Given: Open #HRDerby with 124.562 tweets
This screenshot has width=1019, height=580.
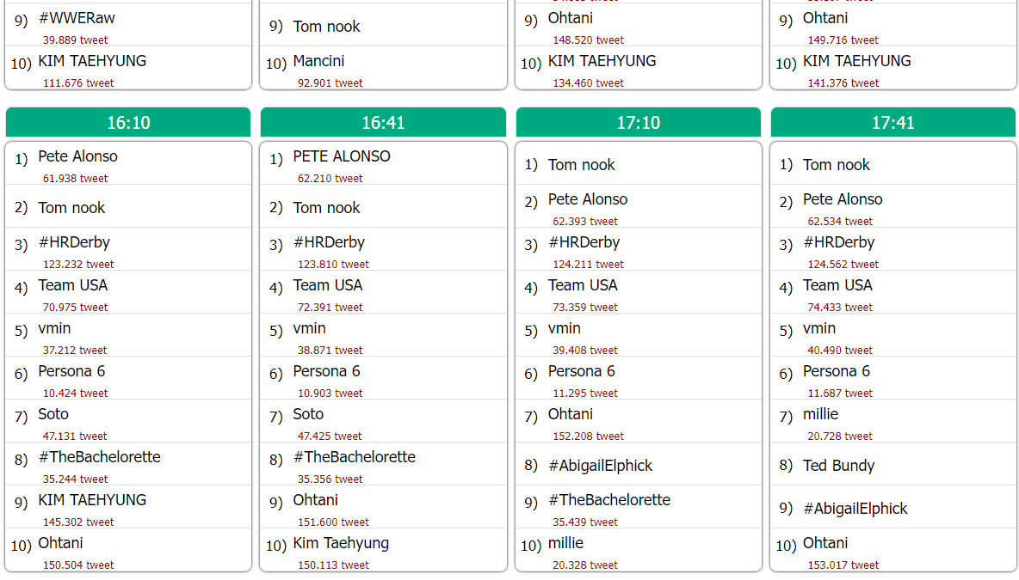Looking at the screenshot, I should [x=839, y=242].
